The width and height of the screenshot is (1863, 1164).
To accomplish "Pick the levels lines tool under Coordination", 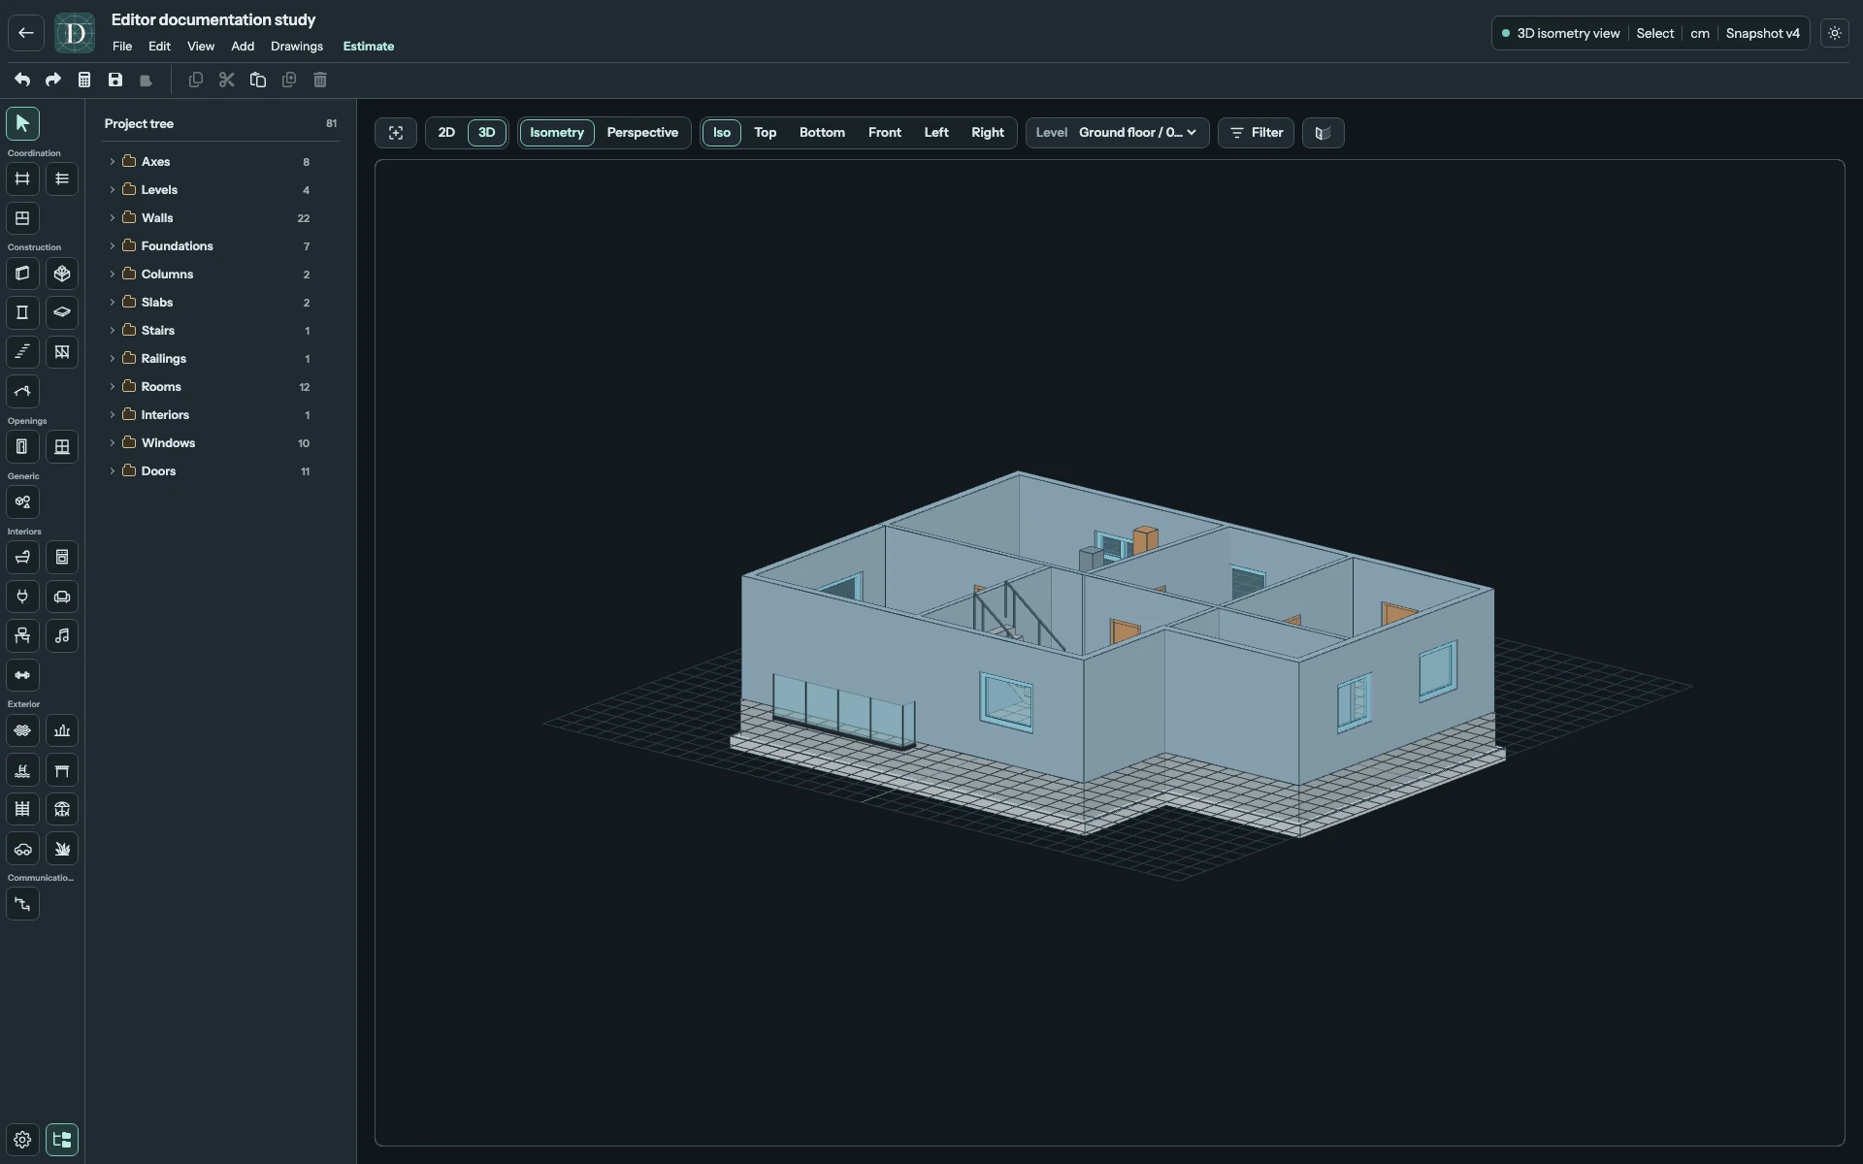I will coord(62,178).
